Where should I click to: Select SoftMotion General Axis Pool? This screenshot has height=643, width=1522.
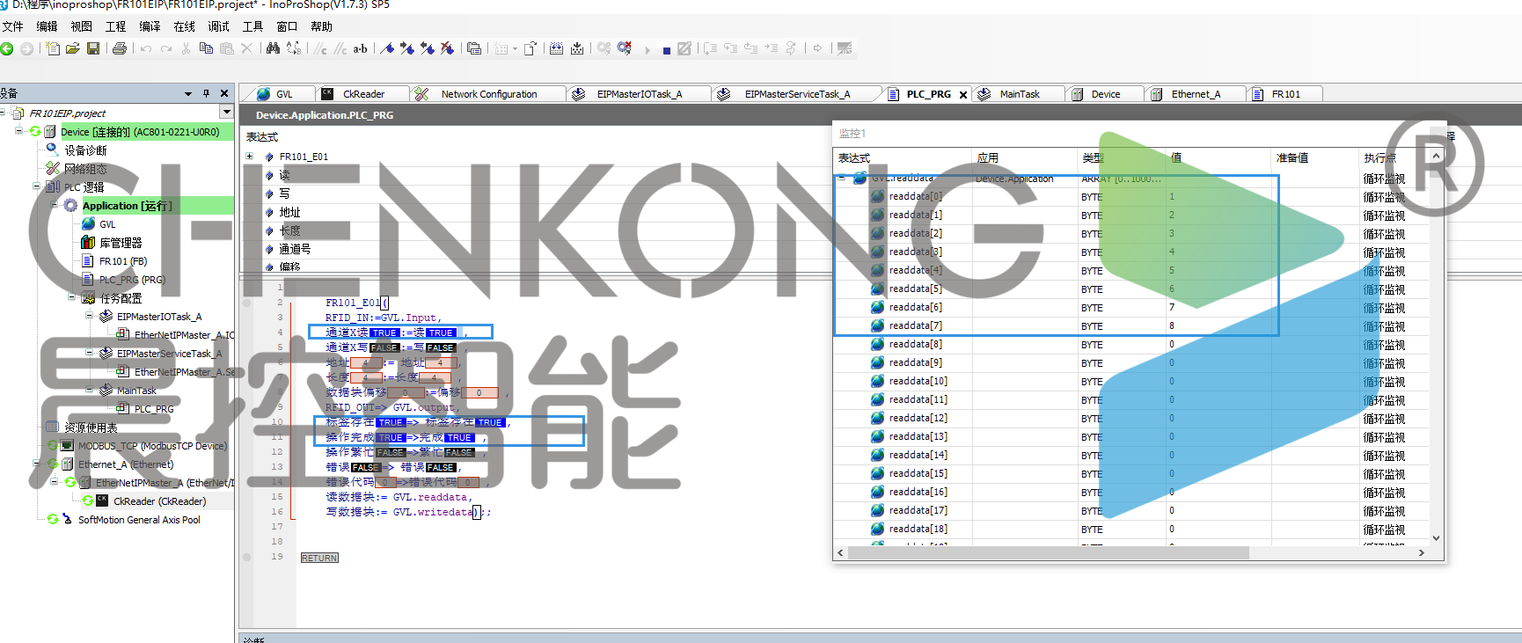click(x=139, y=520)
